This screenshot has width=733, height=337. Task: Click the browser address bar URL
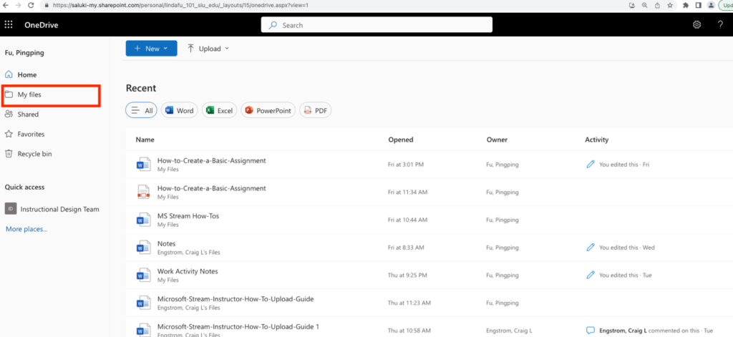click(x=181, y=5)
